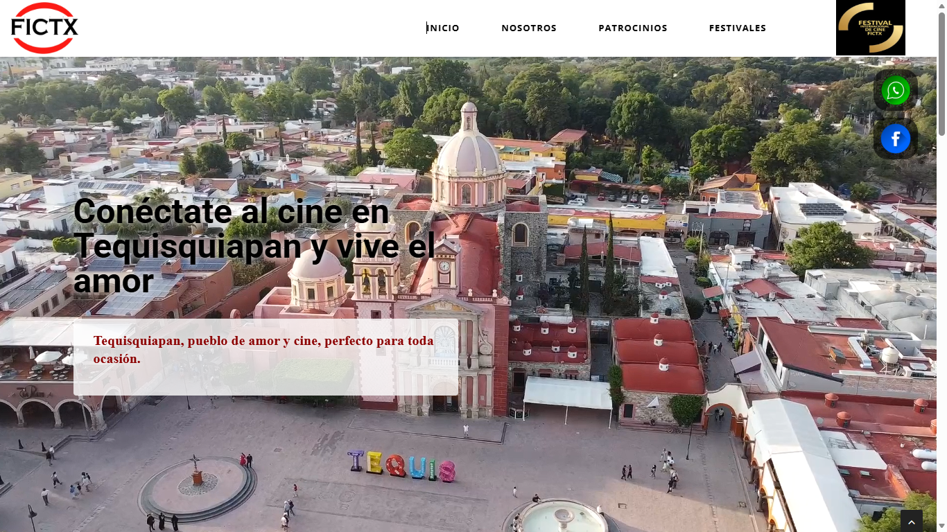Click the scrollbar down arrow
The width and height of the screenshot is (947, 532).
(942, 526)
